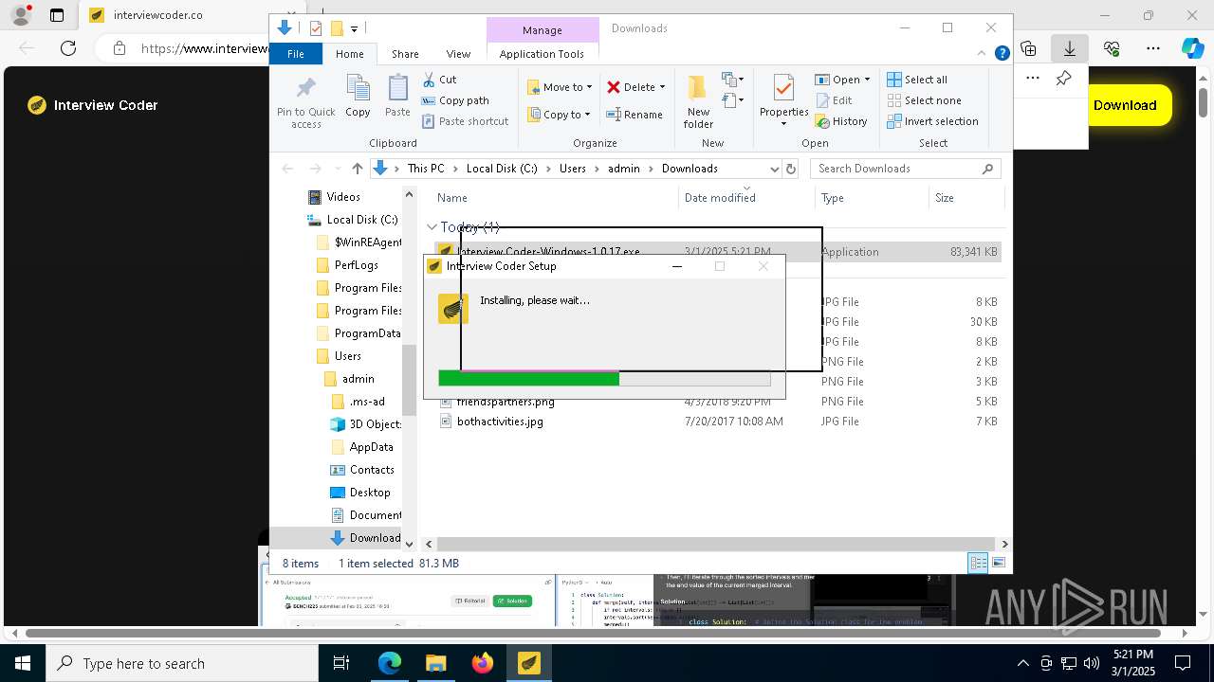1214x682 pixels.
Task: Expand address bar history dropdown
Action: click(x=774, y=169)
